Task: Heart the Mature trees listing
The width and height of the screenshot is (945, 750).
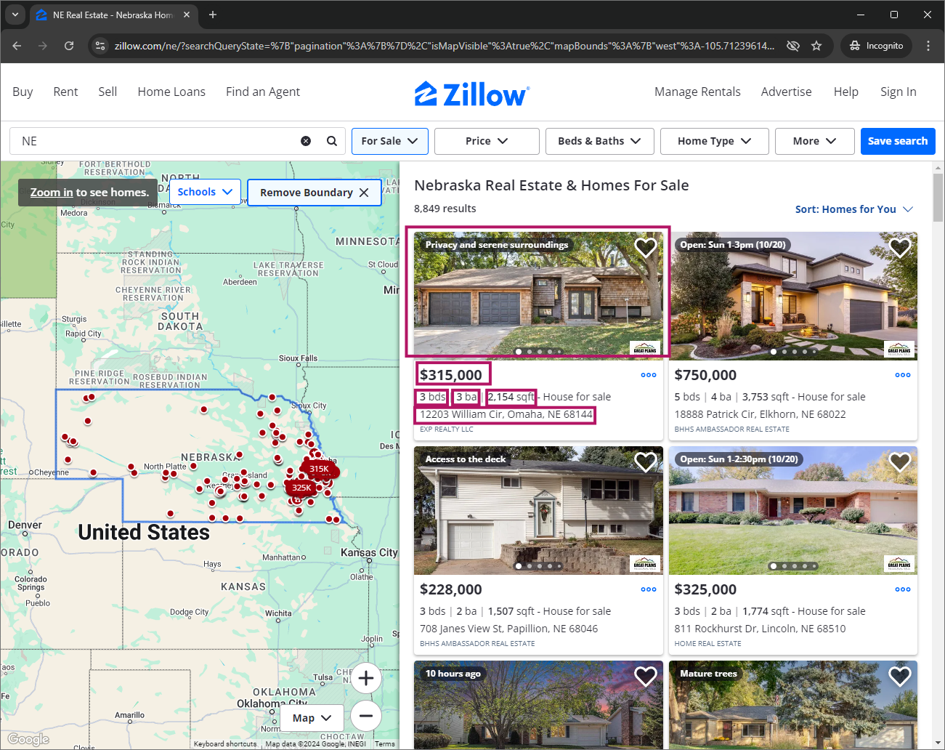Action: click(x=899, y=676)
